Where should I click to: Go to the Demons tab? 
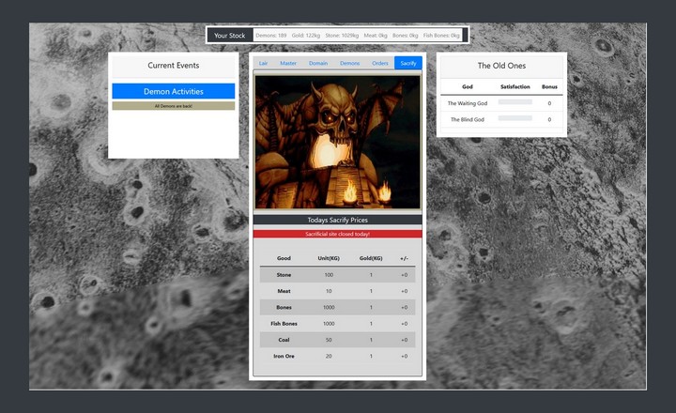349,63
